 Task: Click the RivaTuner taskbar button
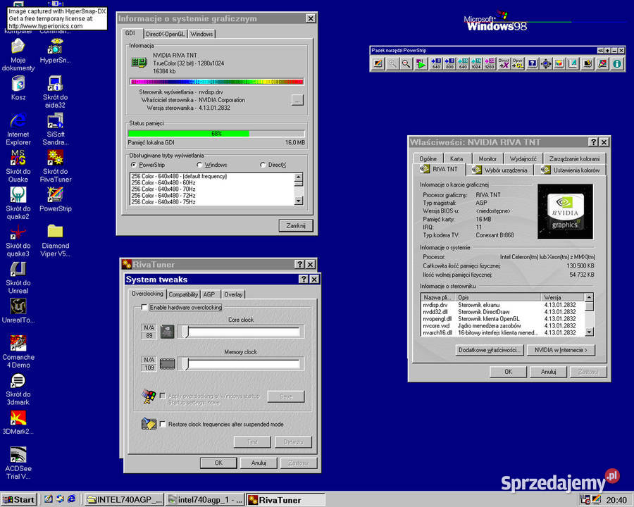point(286,500)
